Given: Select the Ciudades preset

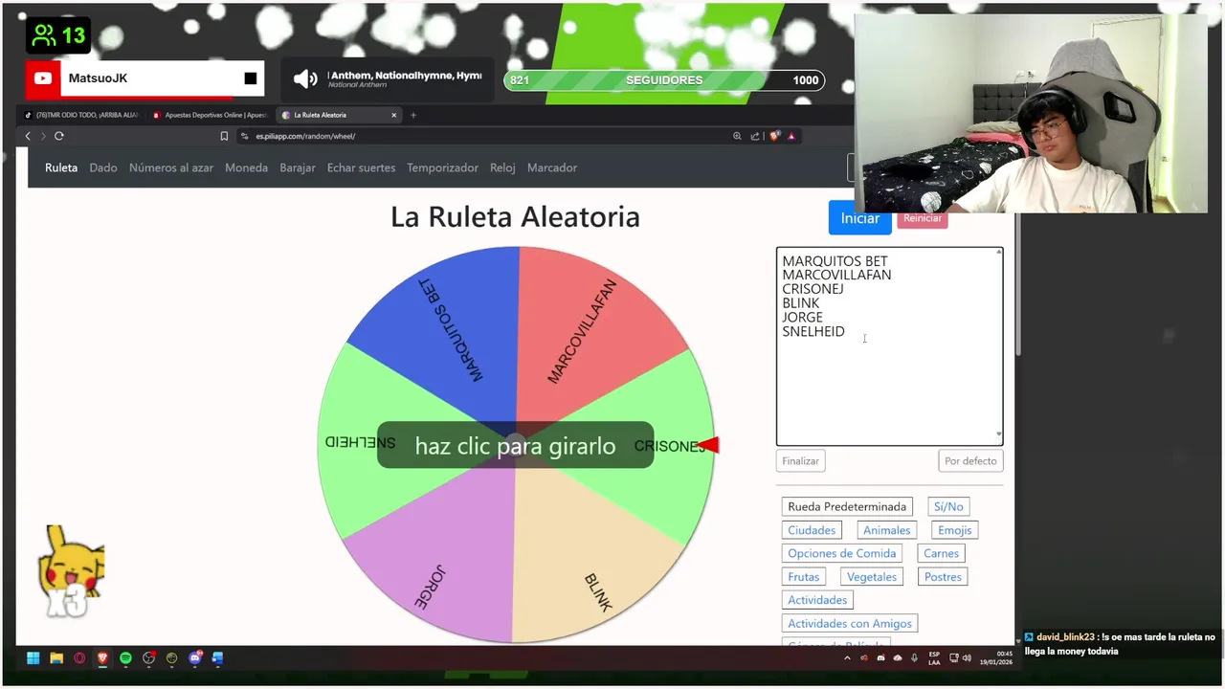Looking at the screenshot, I should point(812,530).
